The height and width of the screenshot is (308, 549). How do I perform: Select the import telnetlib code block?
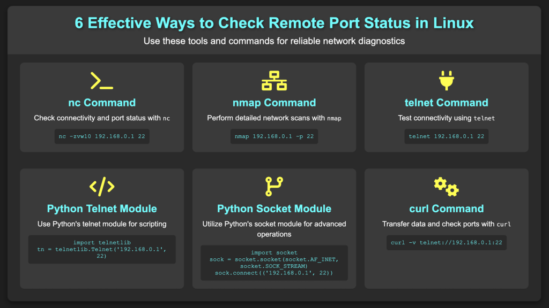pyautogui.click(x=102, y=249)
